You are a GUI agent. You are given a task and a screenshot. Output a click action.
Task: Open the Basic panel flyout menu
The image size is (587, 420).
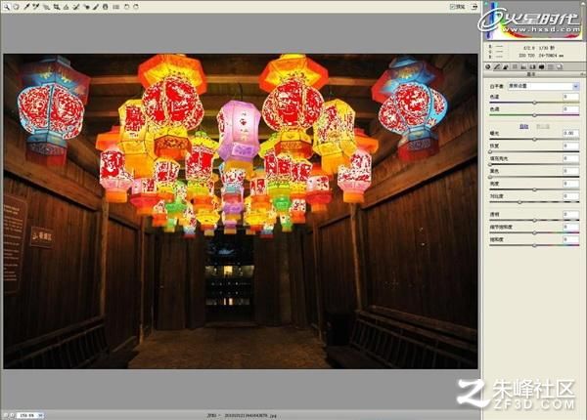point(582,74)
